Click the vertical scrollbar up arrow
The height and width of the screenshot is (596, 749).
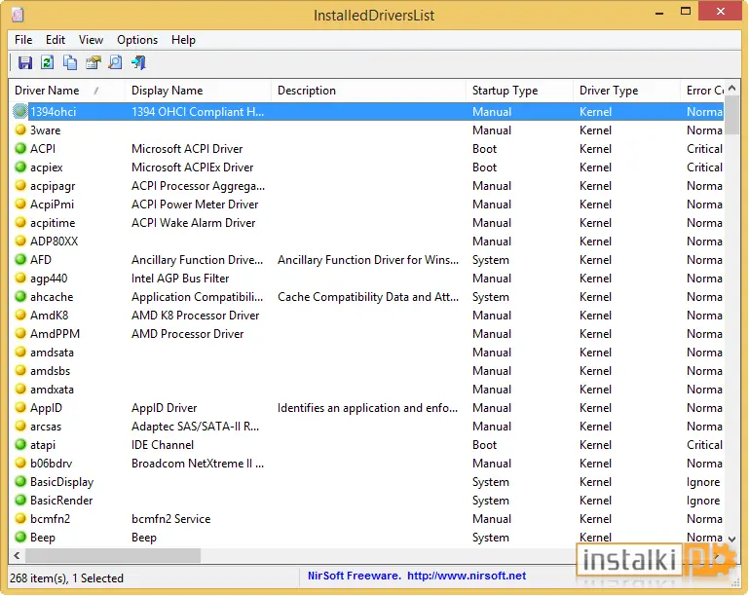pos(731,89)
